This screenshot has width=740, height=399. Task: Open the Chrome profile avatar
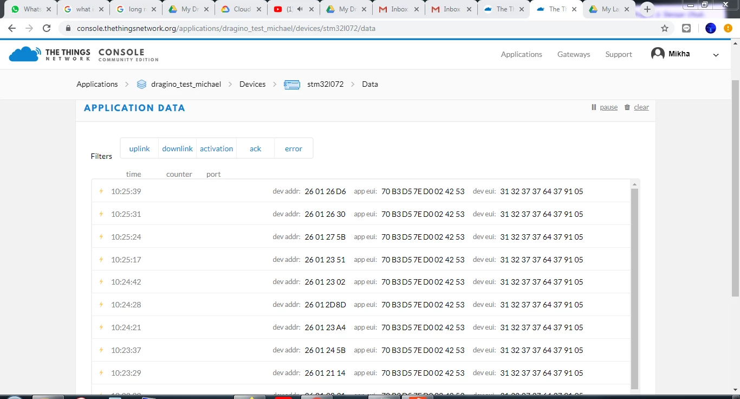711,28
